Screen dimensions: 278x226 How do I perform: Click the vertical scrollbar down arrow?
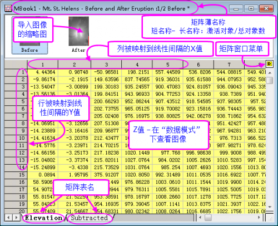[x=270, y=207]
